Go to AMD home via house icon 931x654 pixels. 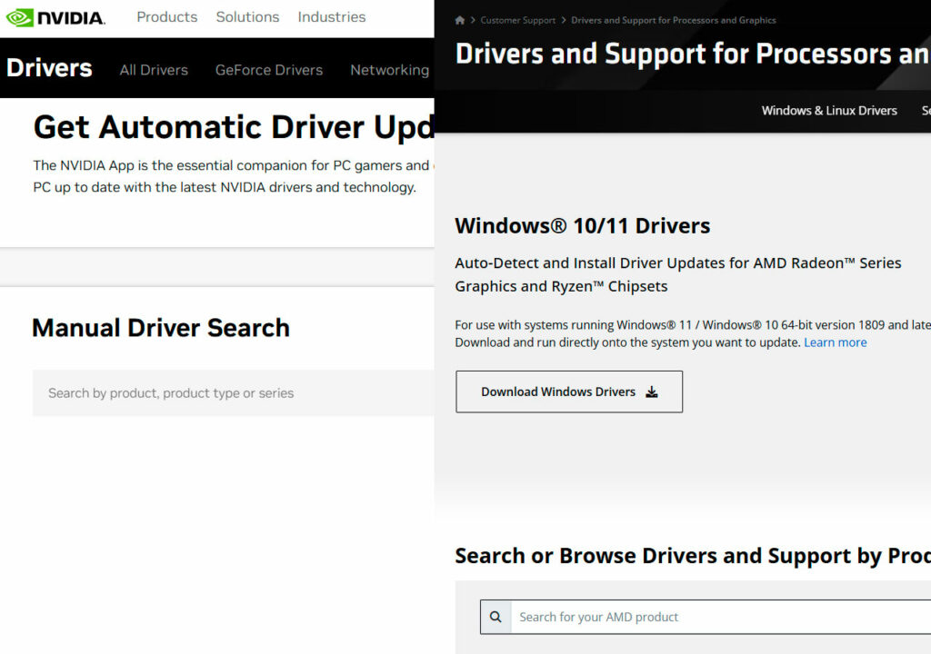point(460,20)
